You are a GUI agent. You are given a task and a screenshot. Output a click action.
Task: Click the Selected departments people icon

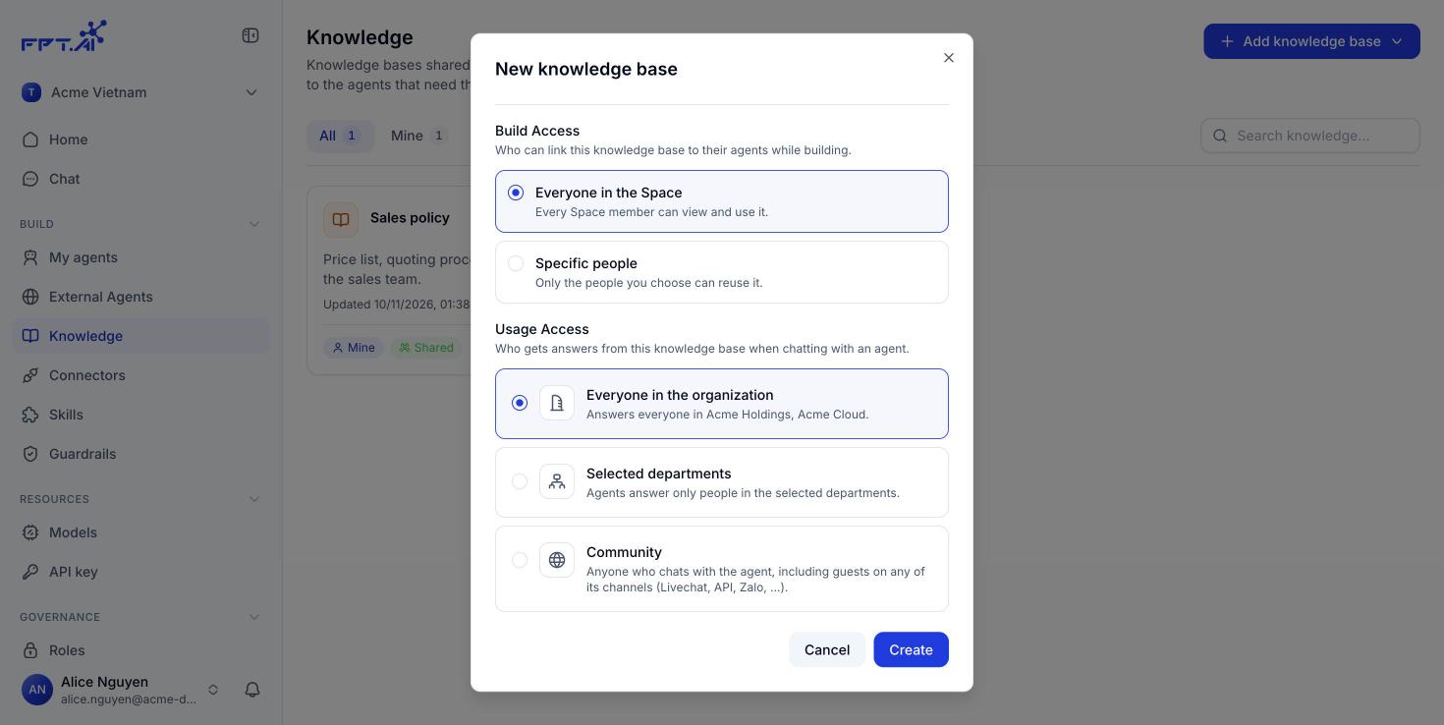coord(557,481)
